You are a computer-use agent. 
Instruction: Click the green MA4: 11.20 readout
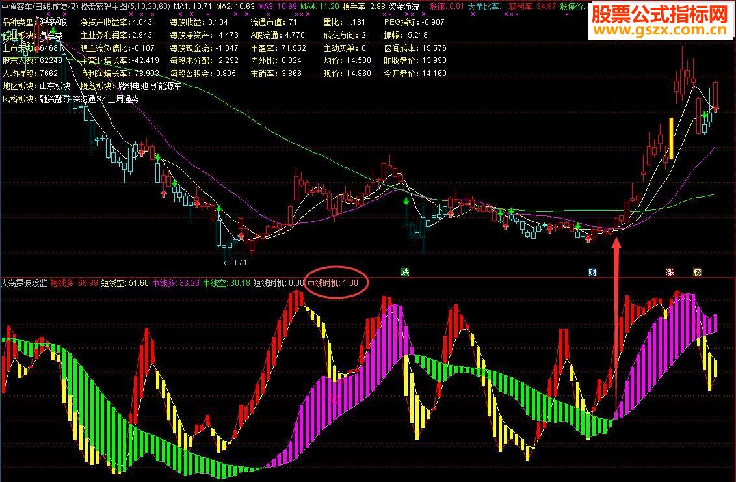320,7
